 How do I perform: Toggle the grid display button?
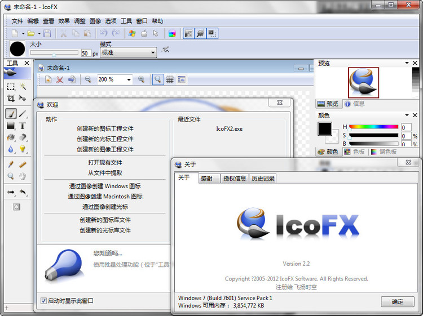pyautogui.click(x=170, y=80)
